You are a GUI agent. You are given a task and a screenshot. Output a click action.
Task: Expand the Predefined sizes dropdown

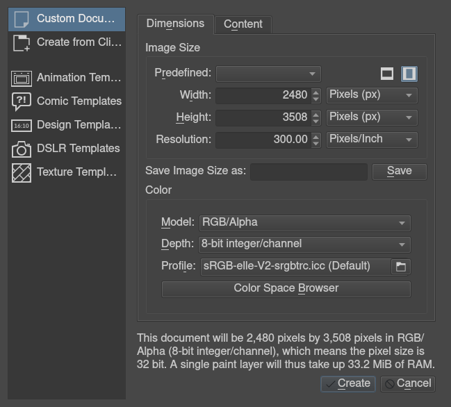[x=268, y=74]
